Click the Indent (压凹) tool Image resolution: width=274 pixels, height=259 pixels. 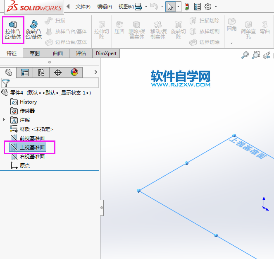119,27
